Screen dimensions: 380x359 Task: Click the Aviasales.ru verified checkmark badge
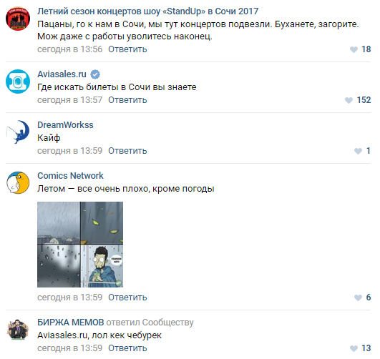tap(95, 74)
